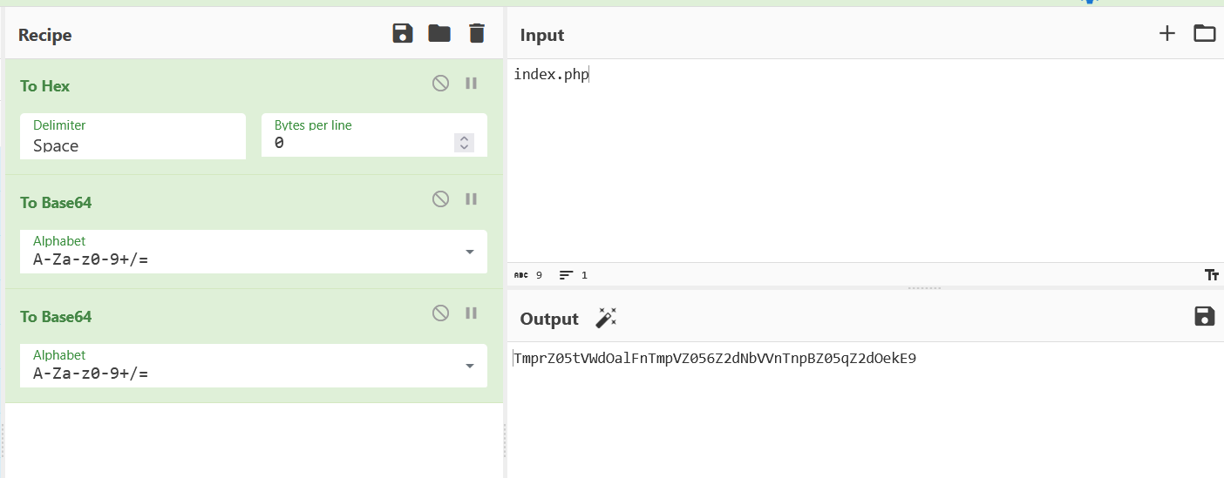Open the Delimiter dropdown set to Space

pyautogui.click(x=133, y=137)
